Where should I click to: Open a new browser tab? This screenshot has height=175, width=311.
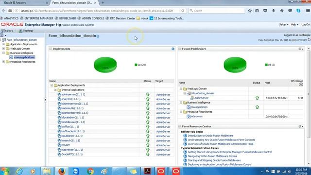[103, 3]
